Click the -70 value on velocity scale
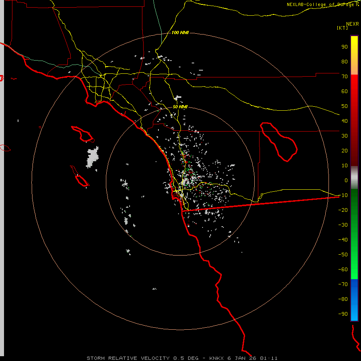The image size is (361, 361). pos(343,284)
